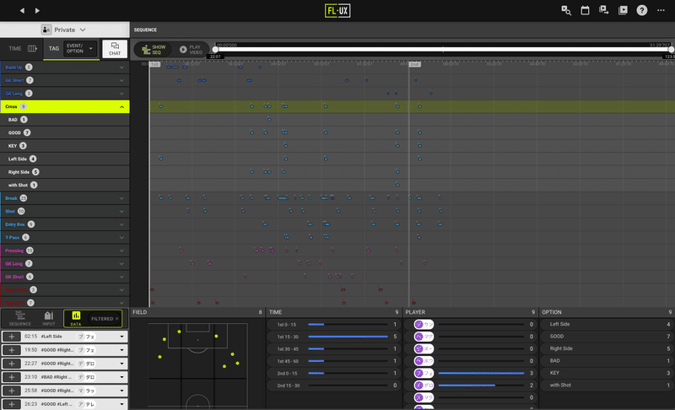
Task: Select the with Shot sub-tag
Action: point(65,185)
